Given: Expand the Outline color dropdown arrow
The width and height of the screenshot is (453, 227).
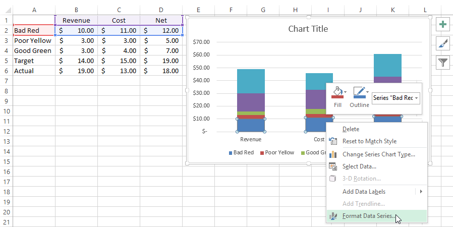Looking at the screenshot, I should (x=367, y=92).
